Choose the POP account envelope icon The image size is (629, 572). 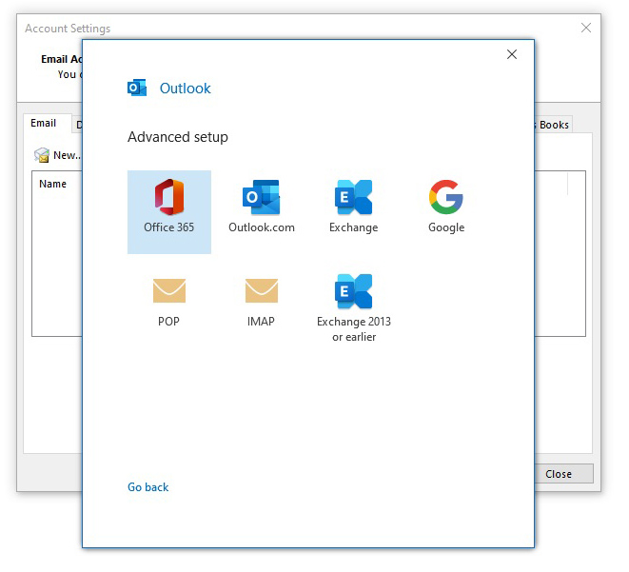click(x=168, y=290)
